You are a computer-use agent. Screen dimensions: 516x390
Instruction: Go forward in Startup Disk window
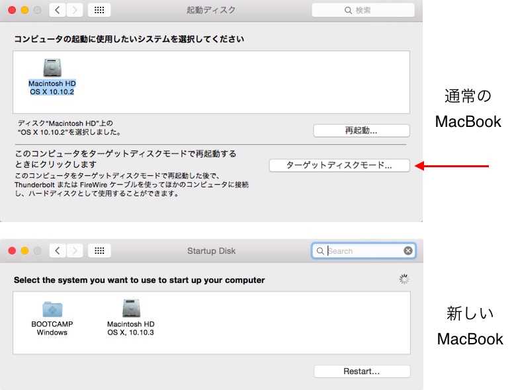(75, 251)
